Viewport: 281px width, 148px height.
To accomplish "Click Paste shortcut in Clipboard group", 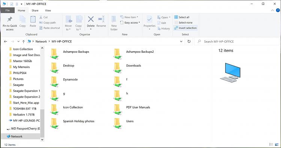I will pyautogui.click(x=49, y=28).
